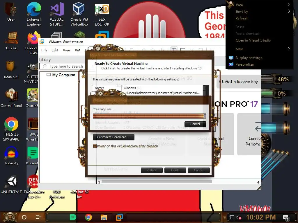298x223 pixels.
Task: Click the full screen mode toolbar icon
Action: pyautogui.click(x=191, y=50)
